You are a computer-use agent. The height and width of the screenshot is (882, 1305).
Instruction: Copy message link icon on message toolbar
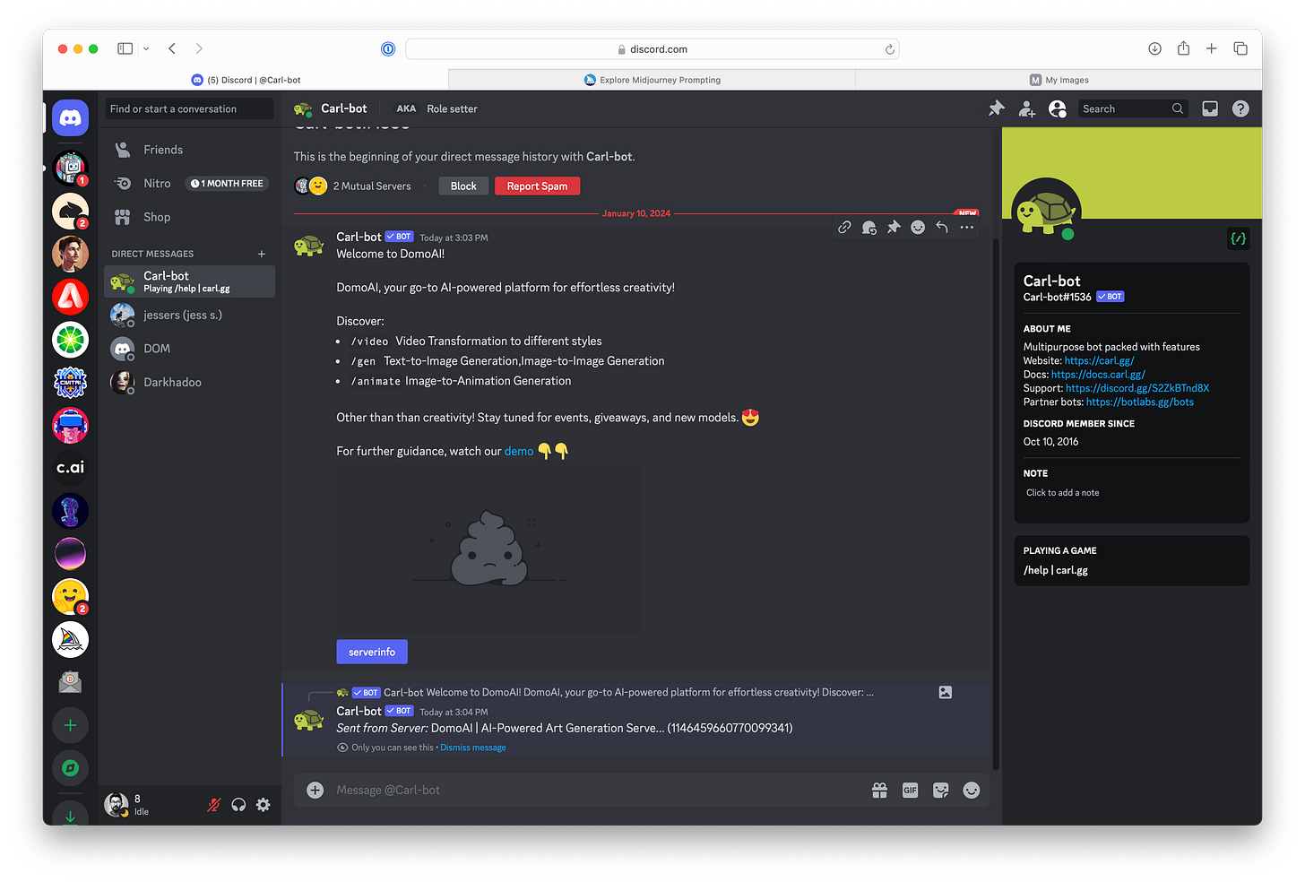(x=844, y=228)
